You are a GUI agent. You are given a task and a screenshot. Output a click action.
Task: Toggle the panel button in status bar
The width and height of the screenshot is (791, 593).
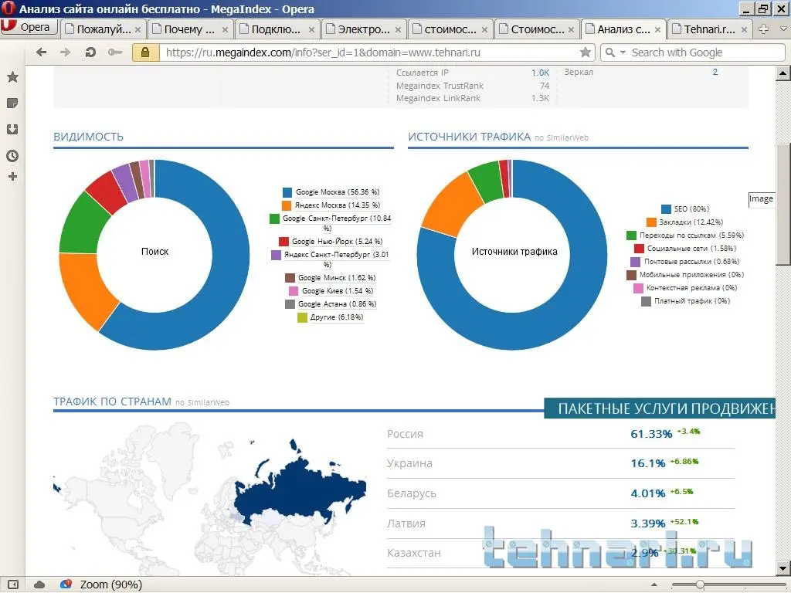click(12, 585)
